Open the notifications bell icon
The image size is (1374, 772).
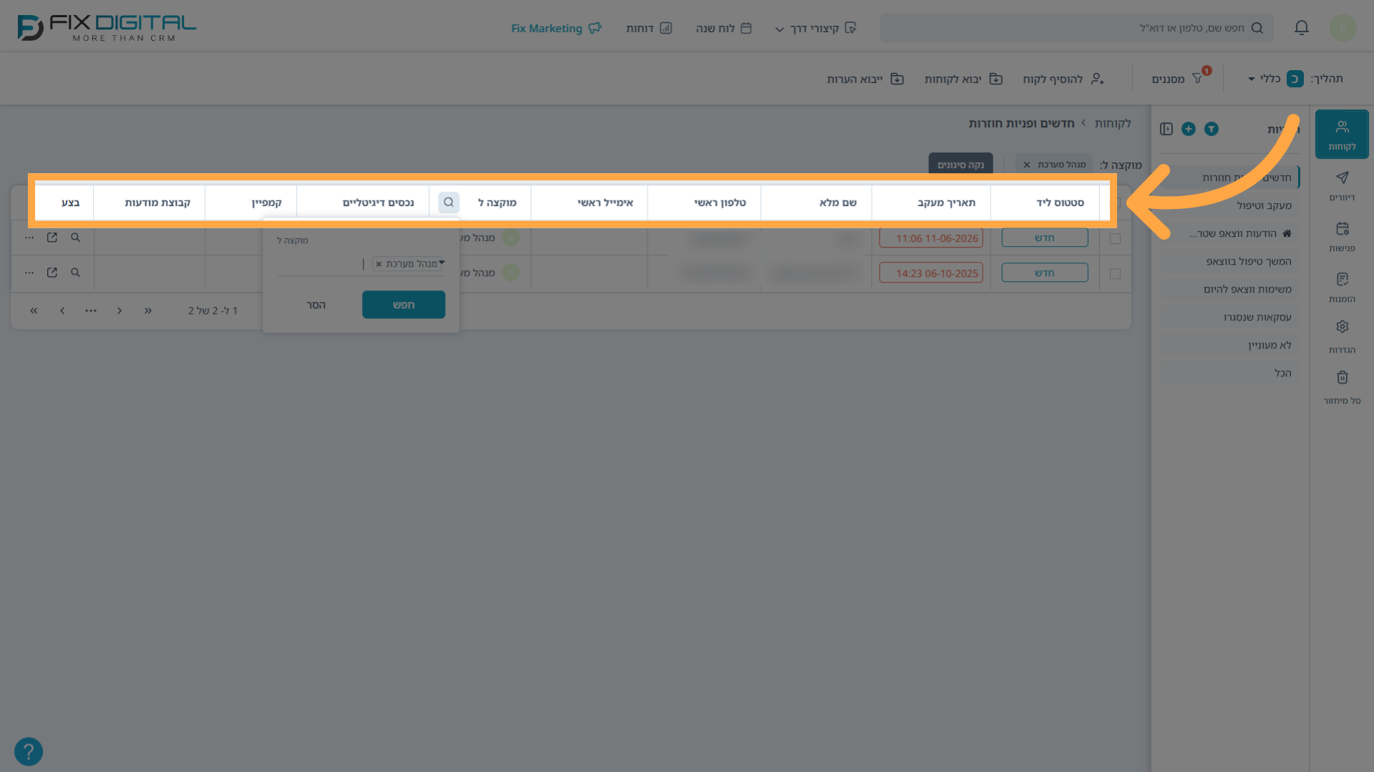click(x=1302, y=28)
